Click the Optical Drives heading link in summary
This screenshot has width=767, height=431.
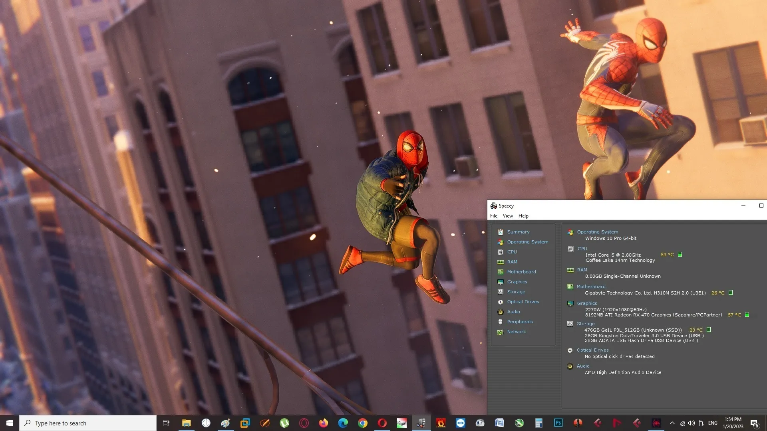click(x=592, y=350)
